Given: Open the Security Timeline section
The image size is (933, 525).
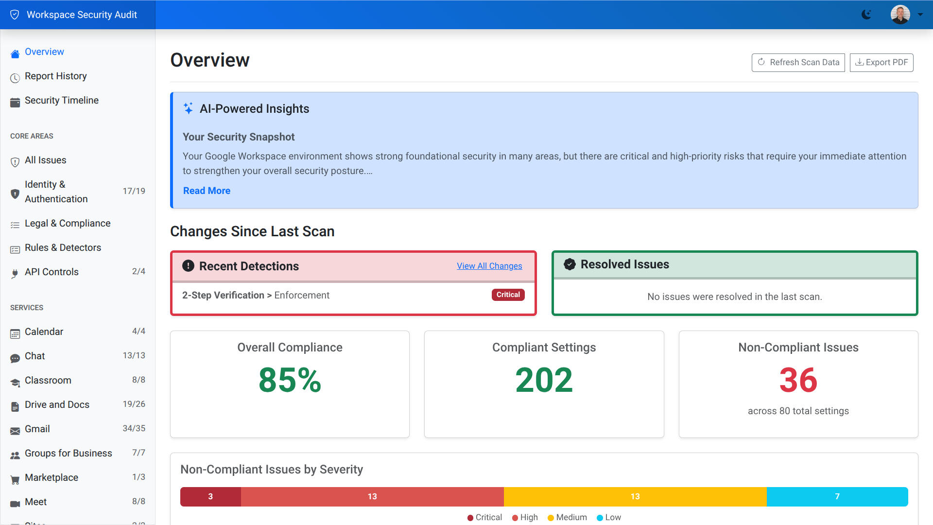Looking at the screenshot, I should pyautogui.click(x=61, y=100).
